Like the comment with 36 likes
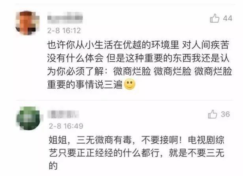 (213, 114)
